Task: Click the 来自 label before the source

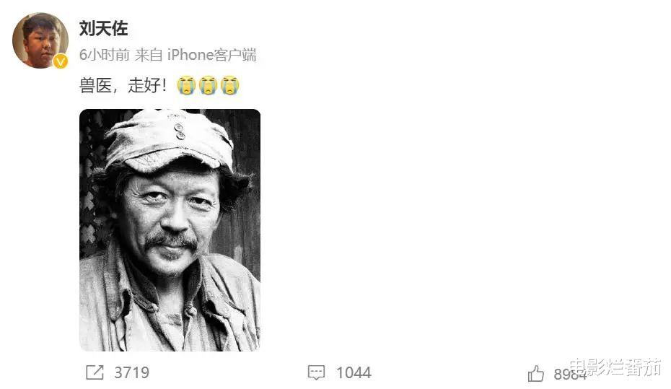Action: point(149,55)
